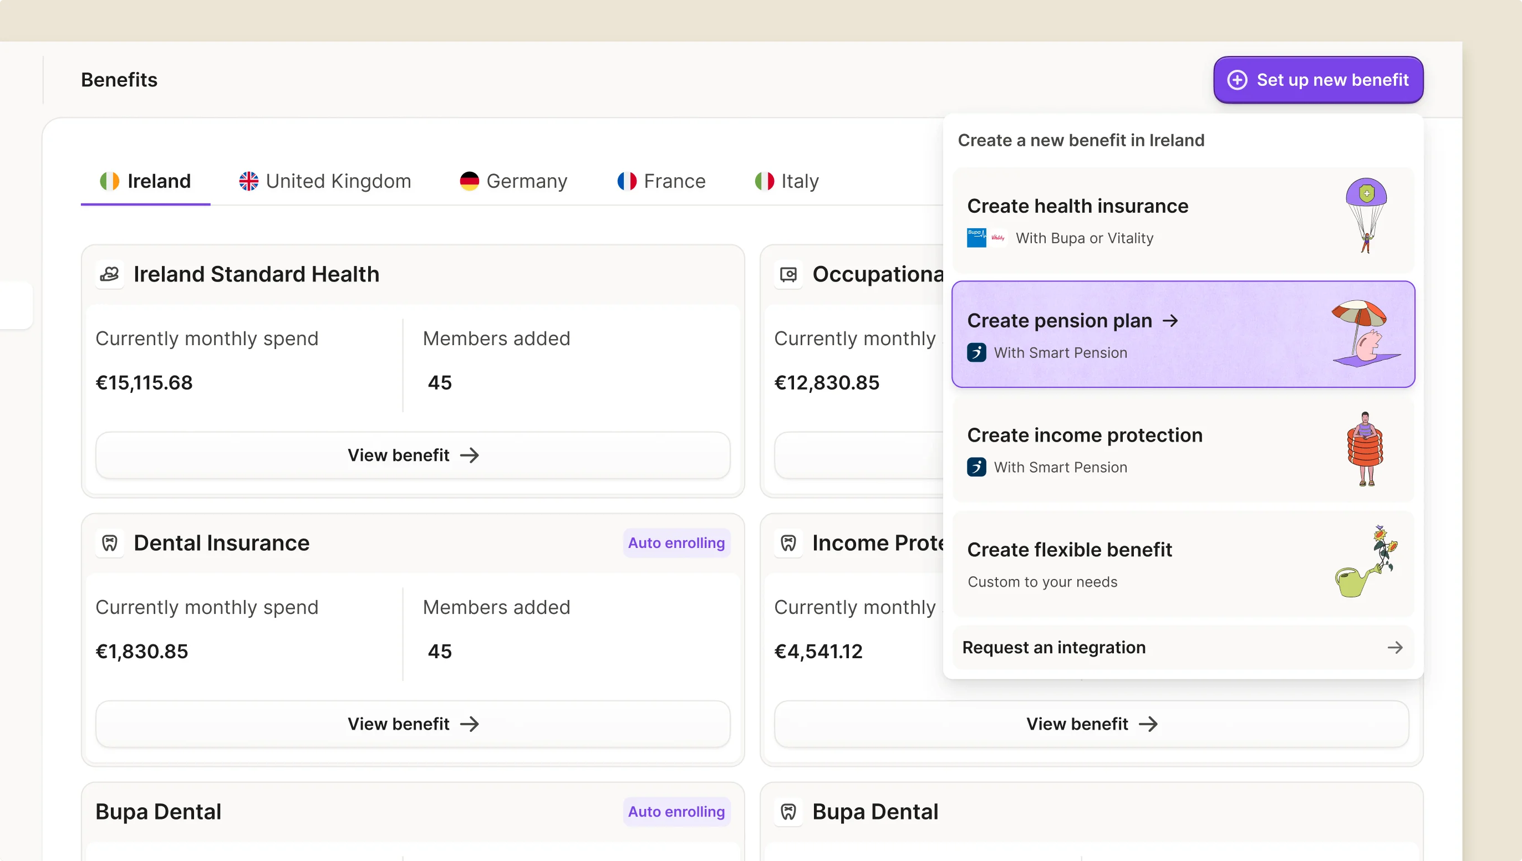Click Smart Pension logo under income protection

(x=976, y=467)
